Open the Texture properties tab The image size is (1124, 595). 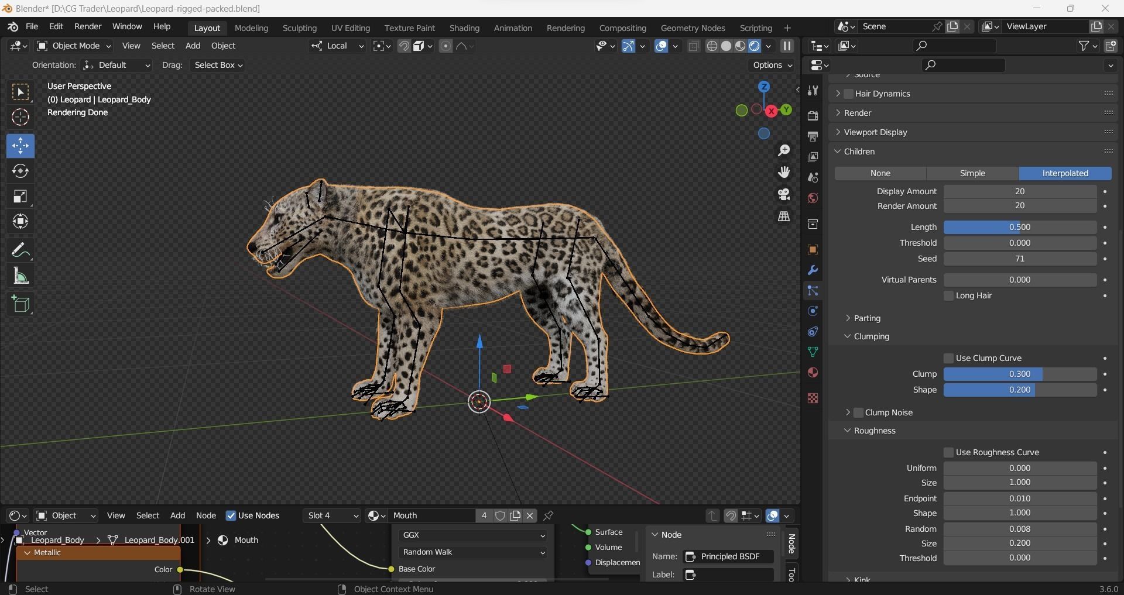pos(813,398)
